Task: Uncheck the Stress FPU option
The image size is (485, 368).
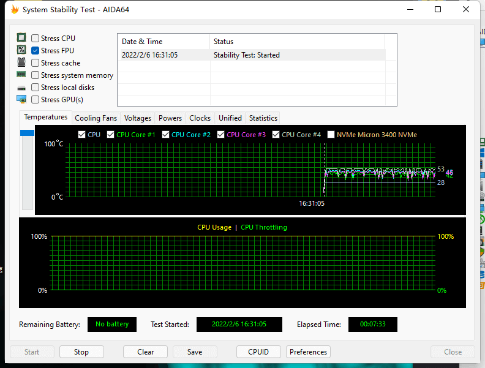Action: (x=36, y=50)
